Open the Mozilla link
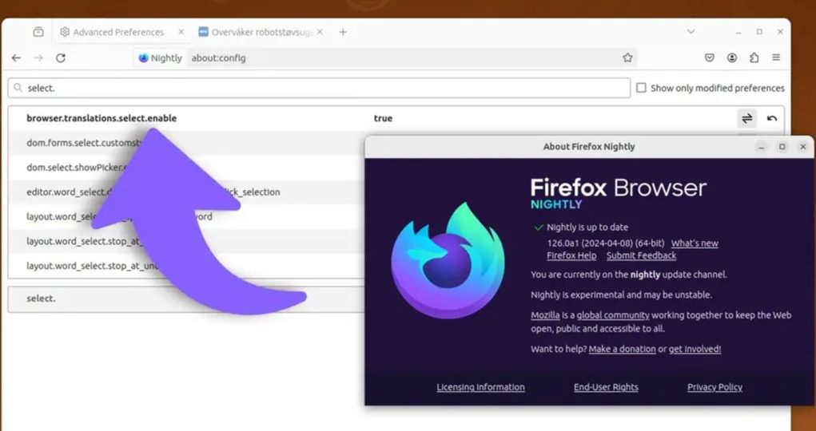The image size is (816, 431). point(545,315)
